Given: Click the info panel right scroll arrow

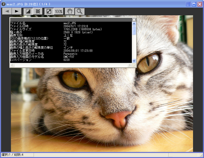Looking at the screenshot, I should pyautogui.click(x=130, y=65).
